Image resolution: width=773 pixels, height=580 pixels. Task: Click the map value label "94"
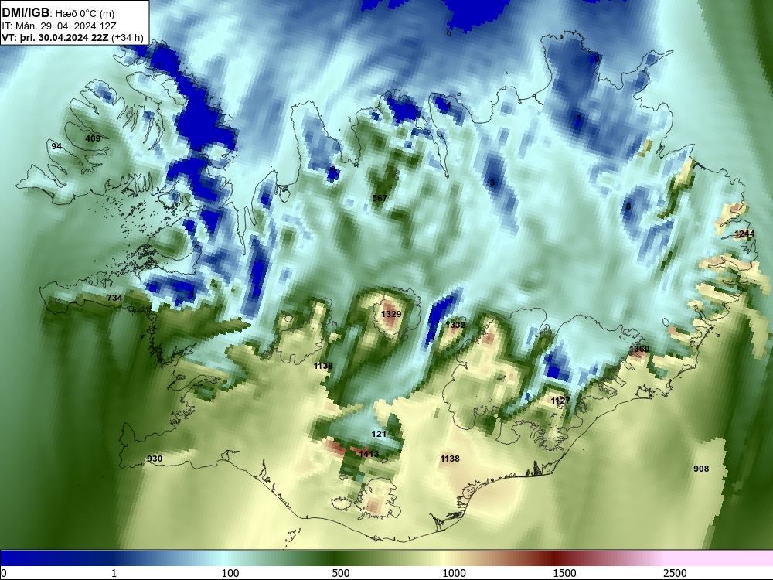56,146
